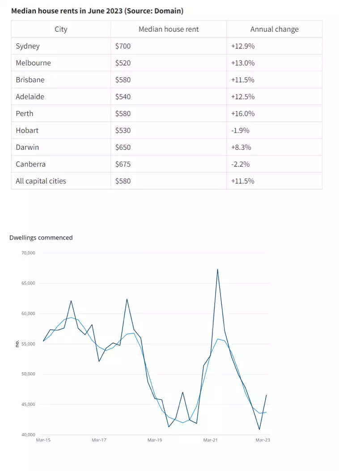Image resolution: width=339 pixels, height=471 pixels.
Task: Click the Hobart city cell
Action: (27, 130)
